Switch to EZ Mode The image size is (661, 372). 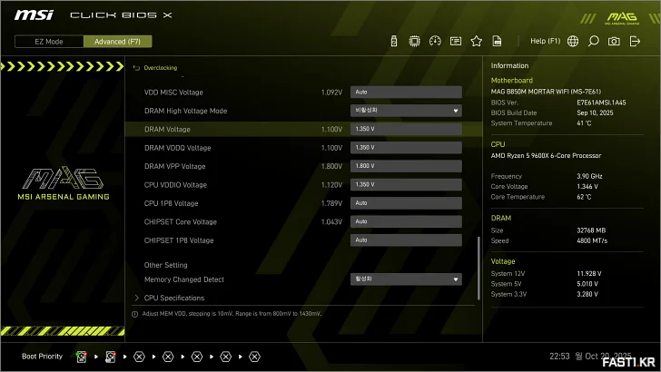point(49,42)
